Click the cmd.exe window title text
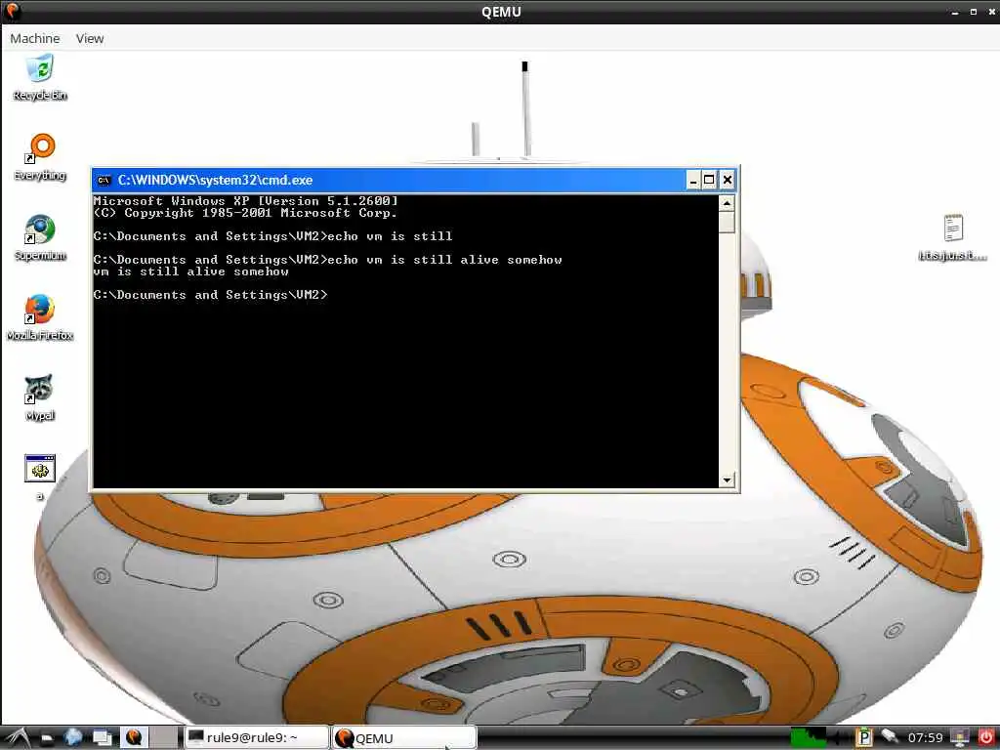Viewport: 1000px width, 750px height. tap(215, 181)
